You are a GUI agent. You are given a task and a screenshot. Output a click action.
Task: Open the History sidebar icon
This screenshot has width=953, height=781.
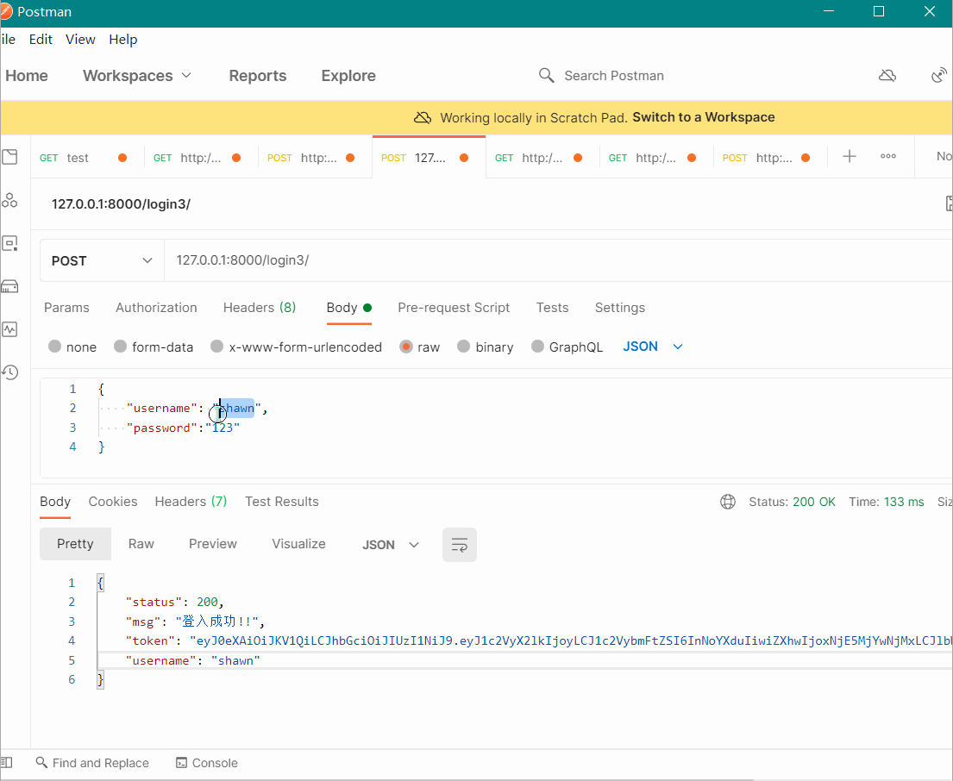point(9,372)
